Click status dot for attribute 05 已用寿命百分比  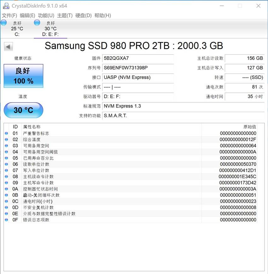click(x=6, y=158)
